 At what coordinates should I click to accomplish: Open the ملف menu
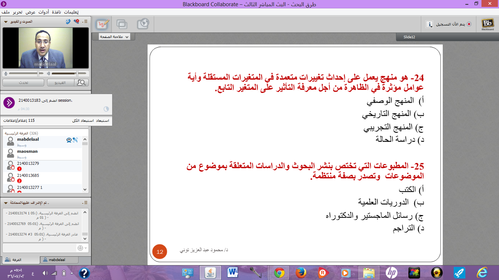[5, 12]
